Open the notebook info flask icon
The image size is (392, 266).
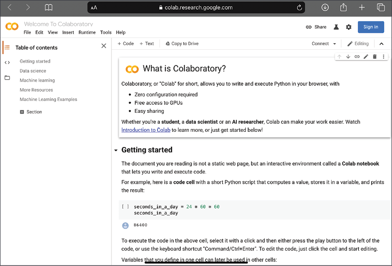coord(336,27)
